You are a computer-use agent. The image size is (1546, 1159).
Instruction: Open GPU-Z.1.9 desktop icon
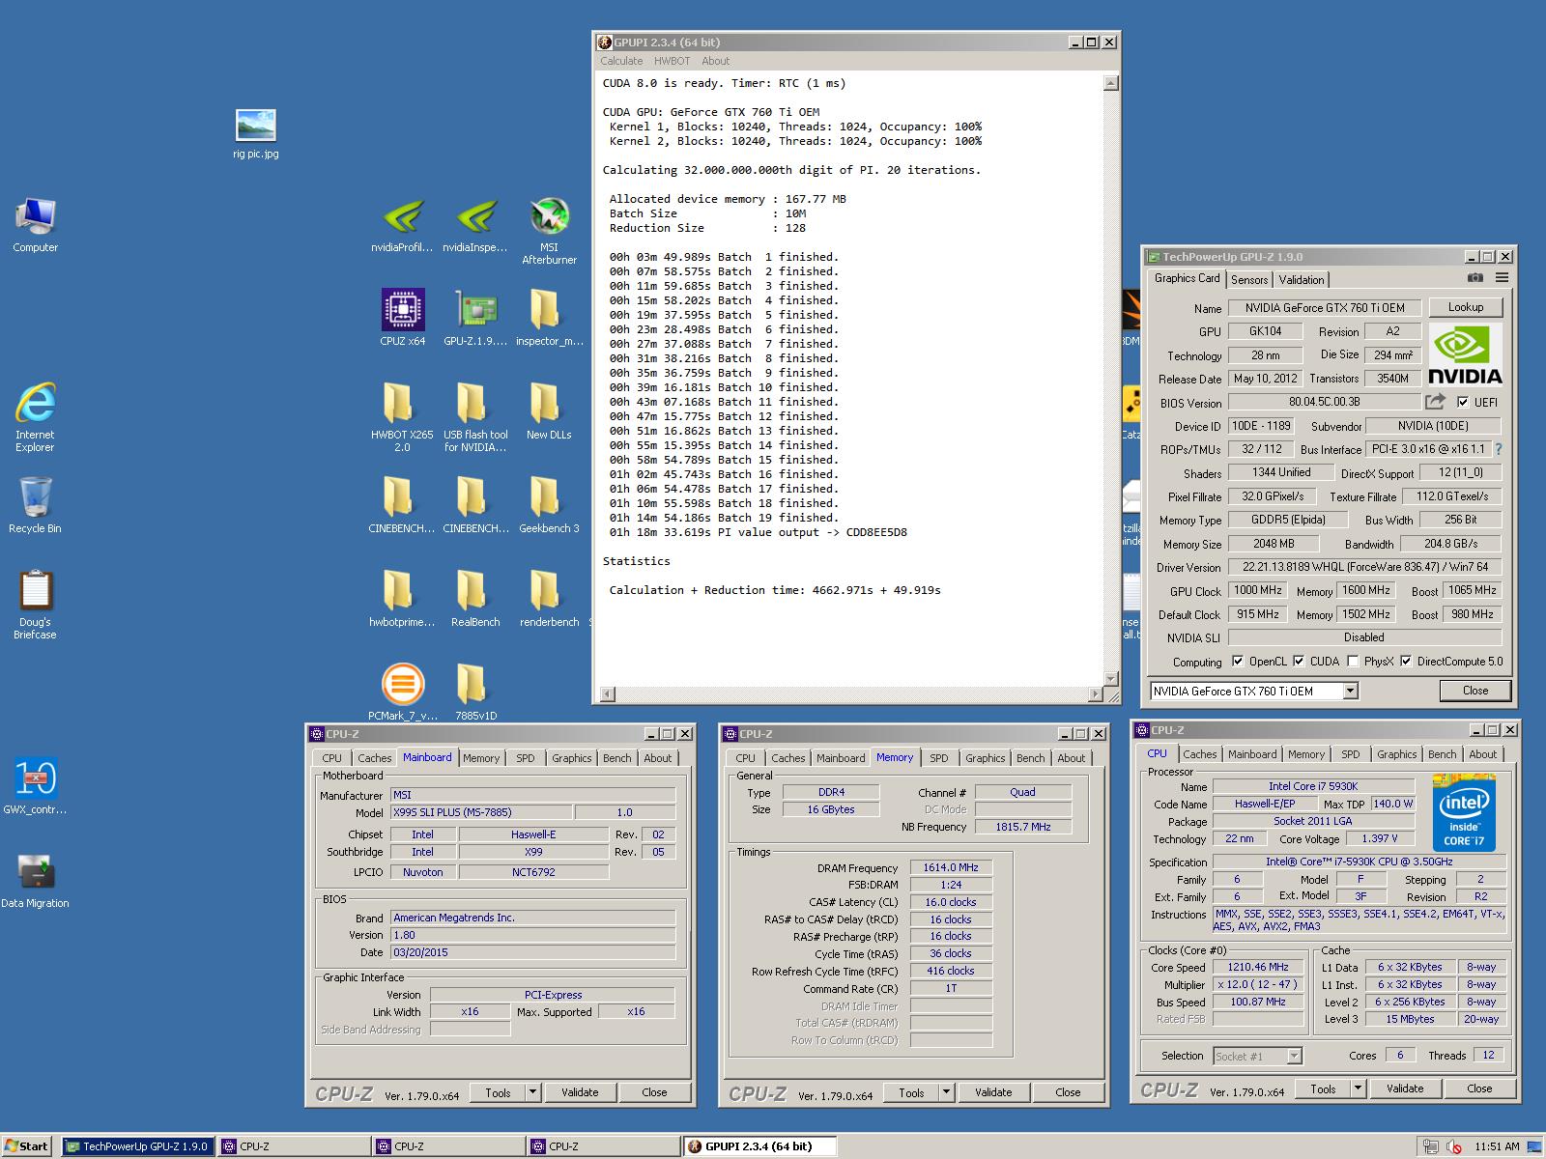point(475,318)
